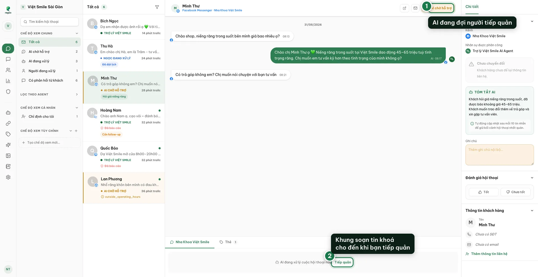Collapse the Chế độ xem chung section
This screenshot has height=277, width=538.
[x=77, y=33]
